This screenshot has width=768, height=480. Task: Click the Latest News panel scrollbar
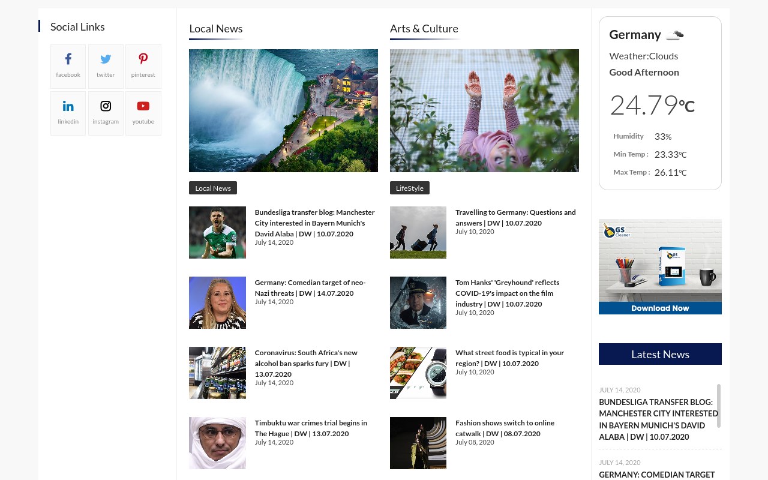coord(719,406)
